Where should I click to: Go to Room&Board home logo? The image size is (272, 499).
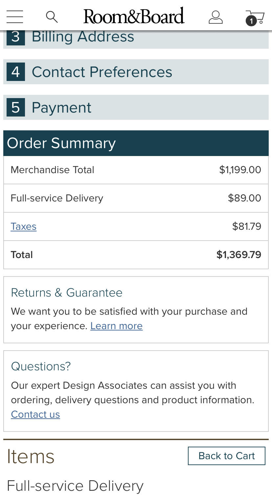[134, 16]
